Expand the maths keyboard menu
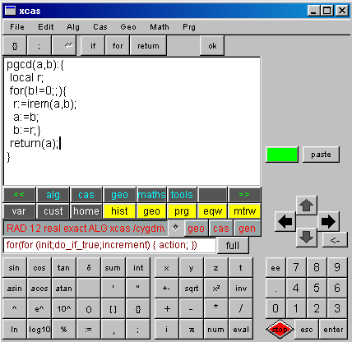352x342 pixels. pos(151,195)
